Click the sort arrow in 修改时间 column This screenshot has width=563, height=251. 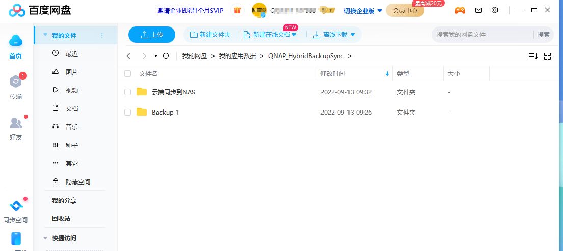(x=387, y=74)
